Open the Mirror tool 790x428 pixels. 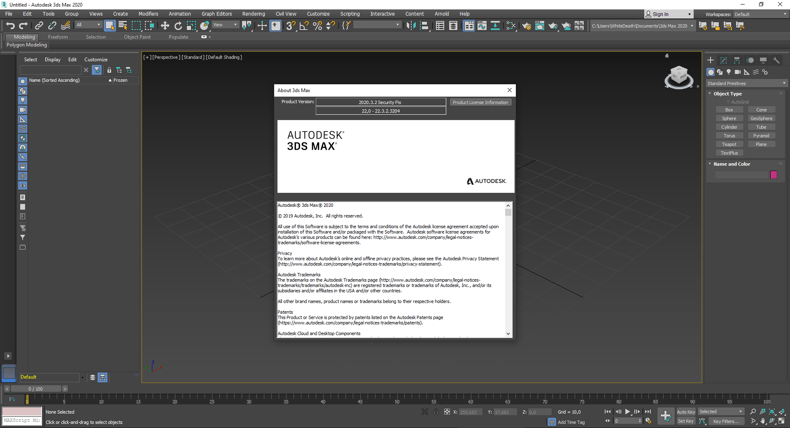coord(411,26)
